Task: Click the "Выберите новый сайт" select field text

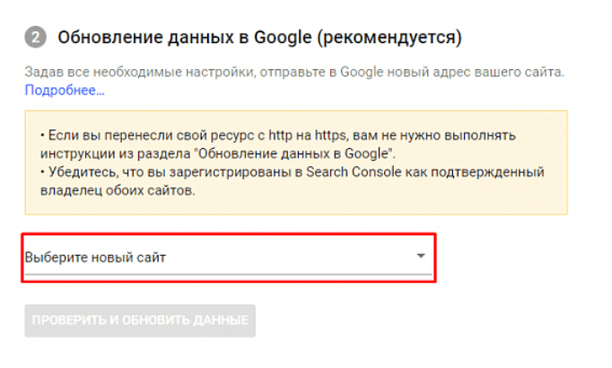Action: pos(95,258)
